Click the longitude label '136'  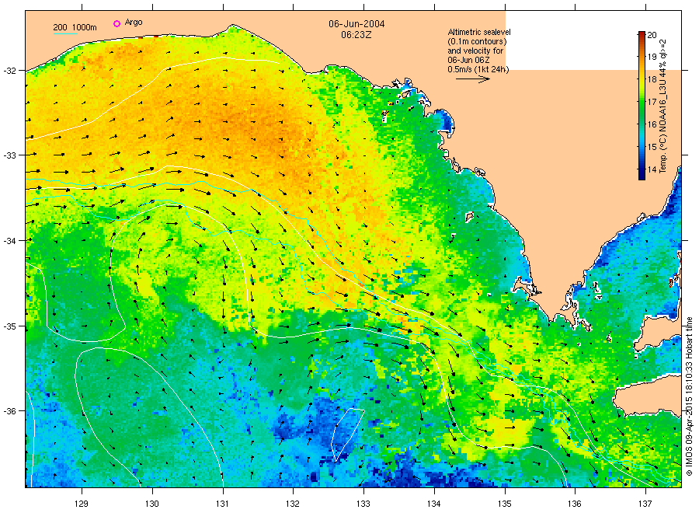(x=575, y=504)
